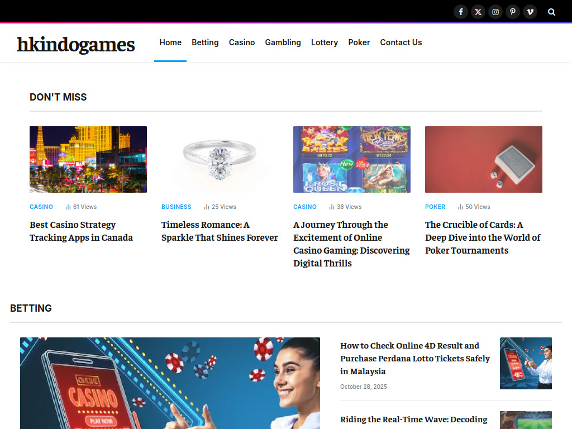
Task: Navigate to the Lottery menu item
Action: [325, 42]
